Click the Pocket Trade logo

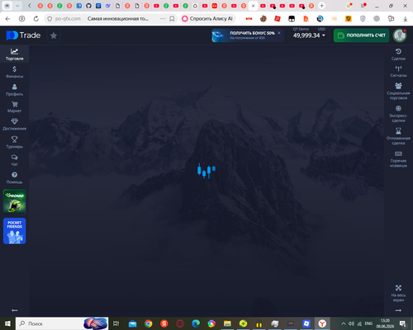(23, 35)
